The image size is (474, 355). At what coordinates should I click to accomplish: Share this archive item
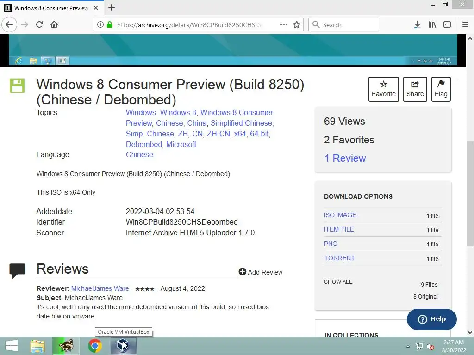415,89
